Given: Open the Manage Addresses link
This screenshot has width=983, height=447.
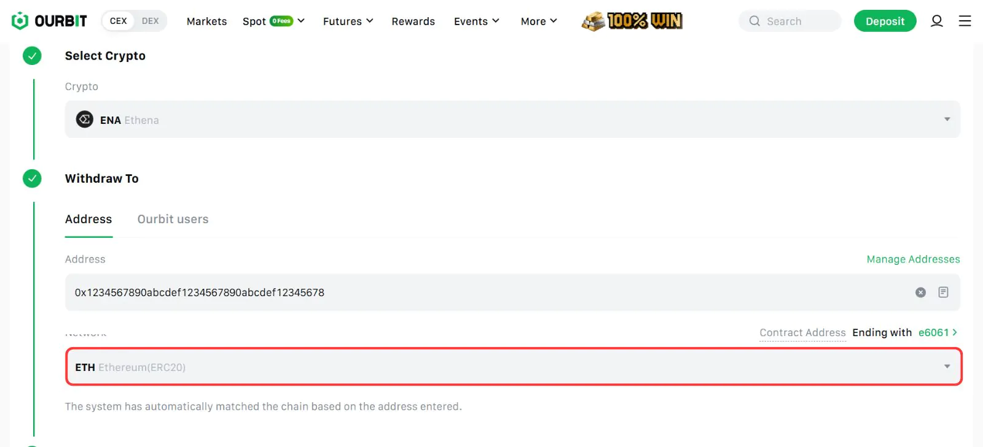Looking at the screenshot, I should tap(913, 259).
